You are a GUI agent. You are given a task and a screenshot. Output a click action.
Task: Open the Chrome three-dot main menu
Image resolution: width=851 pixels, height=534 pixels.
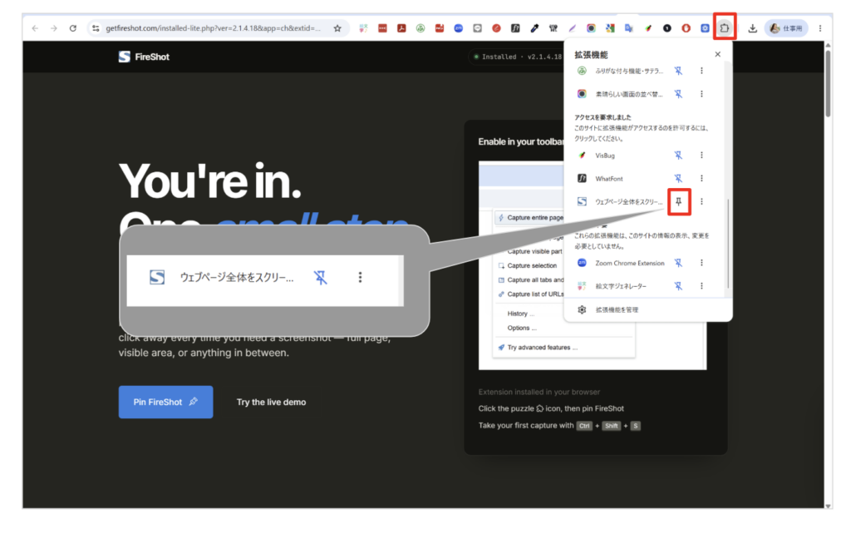(x=820, y=28)
